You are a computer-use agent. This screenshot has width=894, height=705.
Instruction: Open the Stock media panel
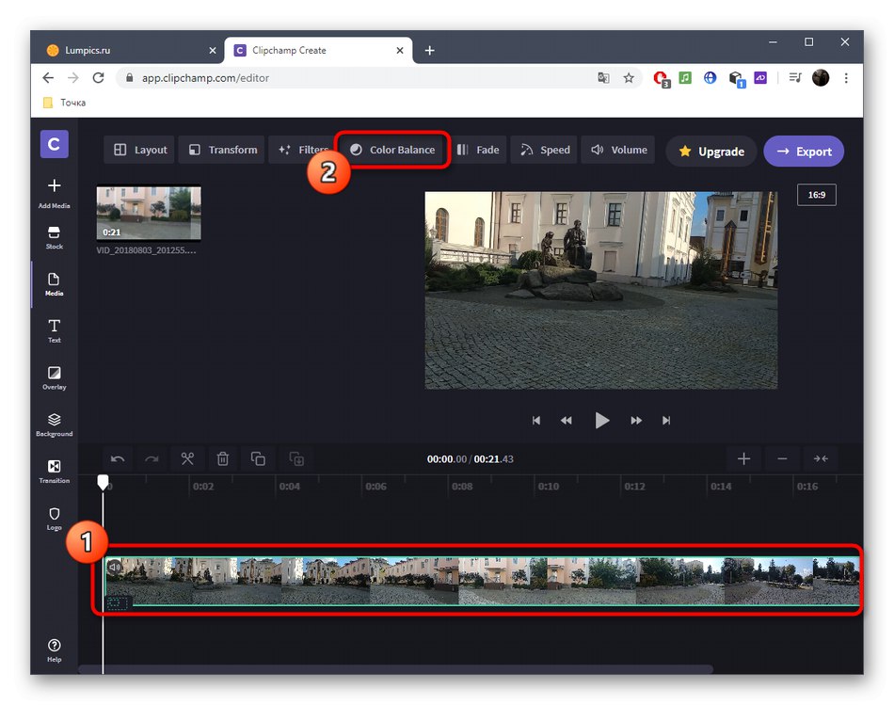(54, 238)
